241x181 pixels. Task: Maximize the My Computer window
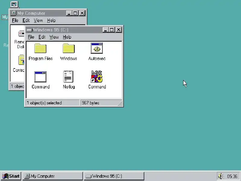pos(75,13)
